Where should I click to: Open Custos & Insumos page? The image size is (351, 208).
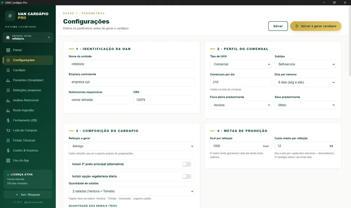(x=28, y=150)
